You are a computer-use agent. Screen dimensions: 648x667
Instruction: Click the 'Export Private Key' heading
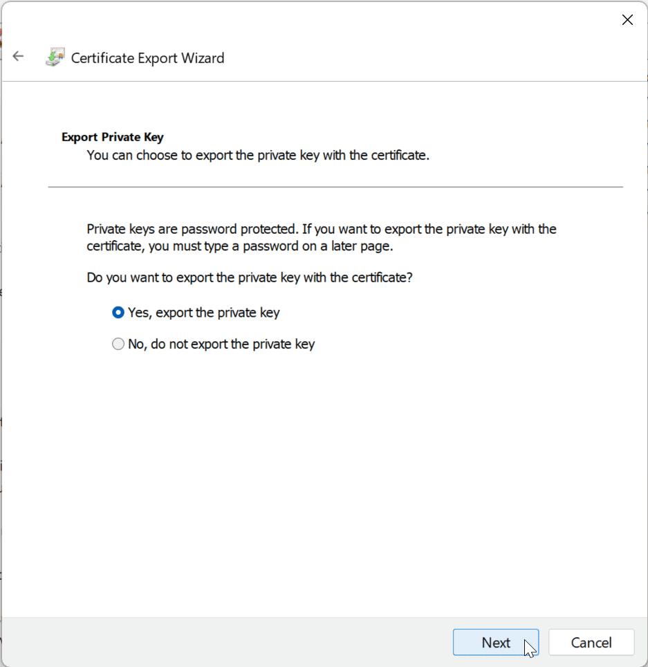point(112,137)
